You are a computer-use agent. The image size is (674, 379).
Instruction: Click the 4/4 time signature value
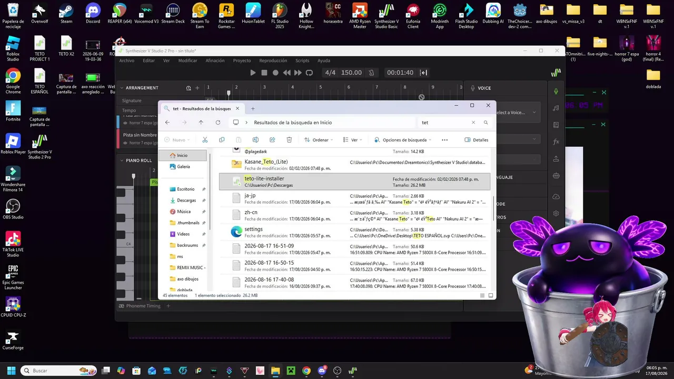pyautogui.click(x=330, y=73)
